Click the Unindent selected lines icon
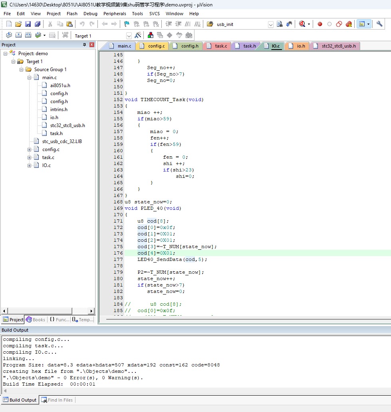391x412 pixels. click(x=178, y=24)
